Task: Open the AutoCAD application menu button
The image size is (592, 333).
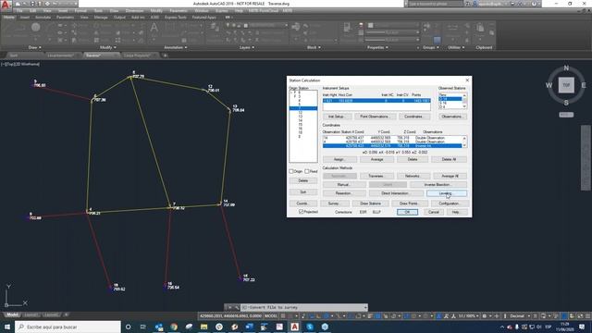Action: pyautogui.click(x=6, y=5)
